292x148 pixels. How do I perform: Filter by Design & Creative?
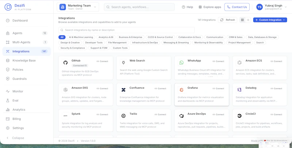pyautogui.click(x=70, y=42)
